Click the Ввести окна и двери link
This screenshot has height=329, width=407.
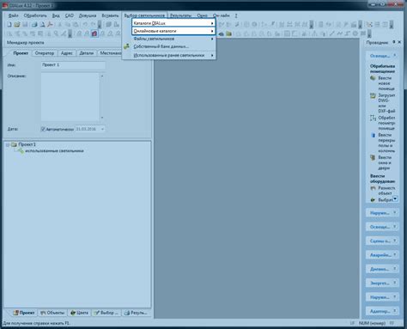(x=385, y=163)
